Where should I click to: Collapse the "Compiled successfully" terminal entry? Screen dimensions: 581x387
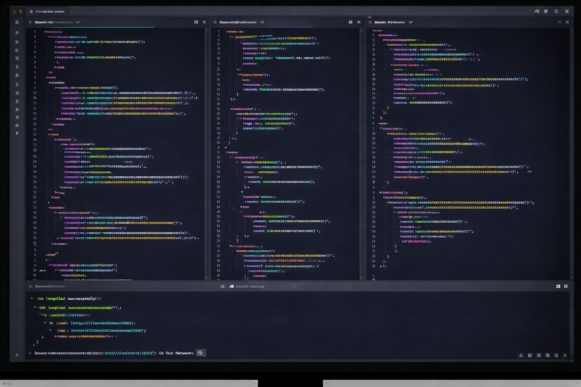coord(32,299)
